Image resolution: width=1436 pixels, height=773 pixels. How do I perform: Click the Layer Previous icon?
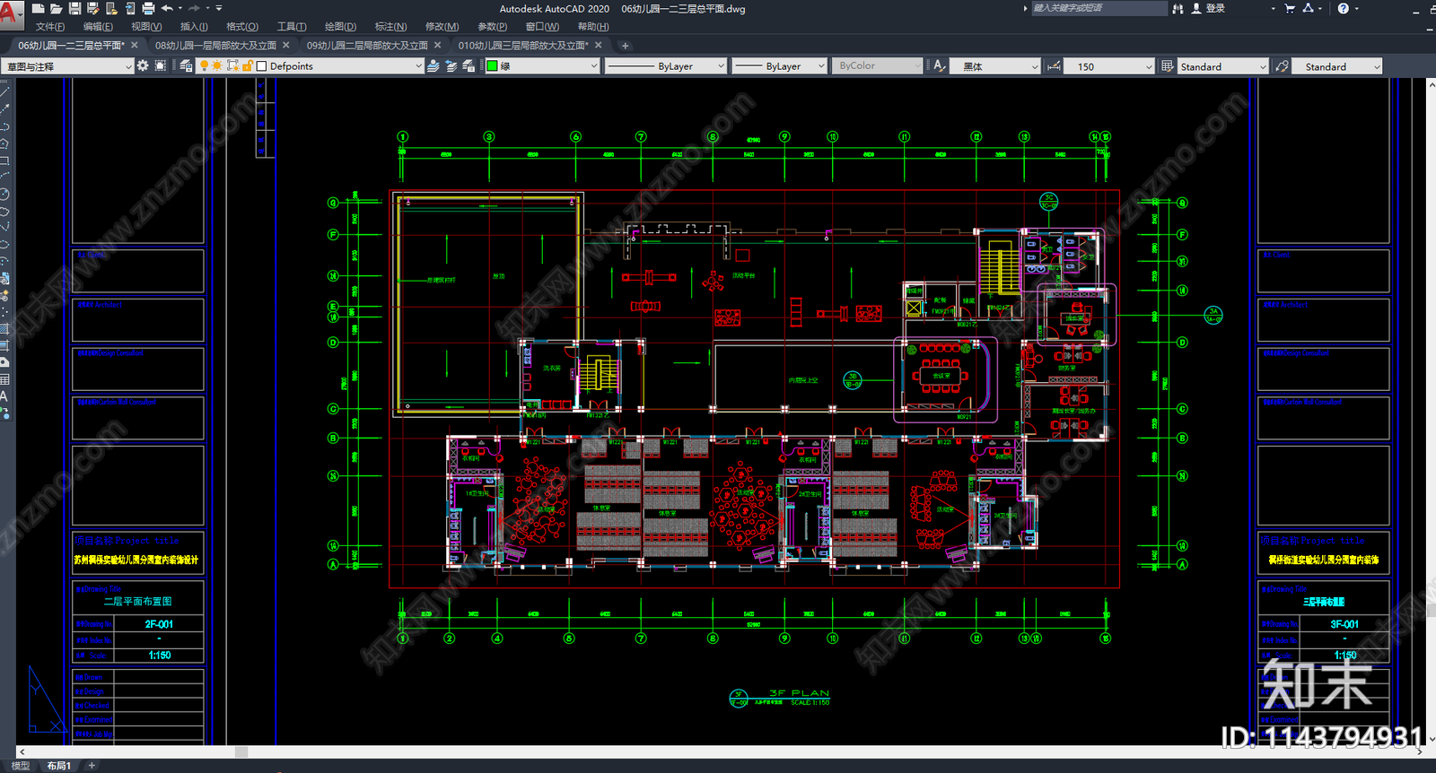451,66
